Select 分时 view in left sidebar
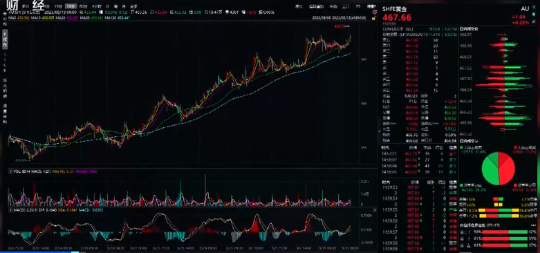The image size is (540, 253). [x=5, y=18]
